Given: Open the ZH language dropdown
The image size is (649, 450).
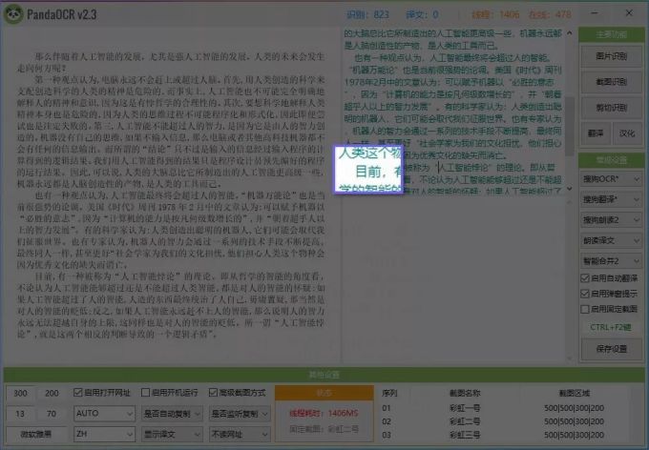Looking at the screenshot, I should (x=104, y=434).
